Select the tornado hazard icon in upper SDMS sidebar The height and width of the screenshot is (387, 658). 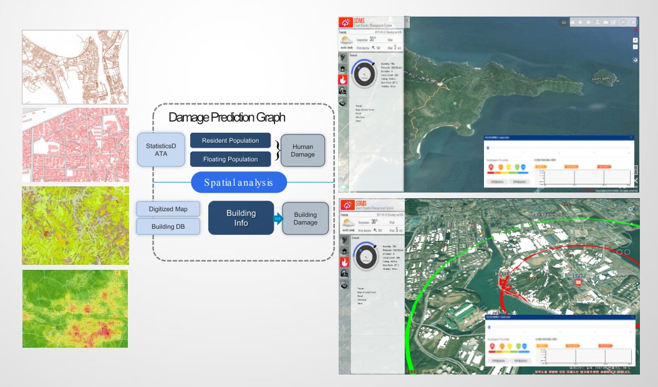click(x=343, y=58)
